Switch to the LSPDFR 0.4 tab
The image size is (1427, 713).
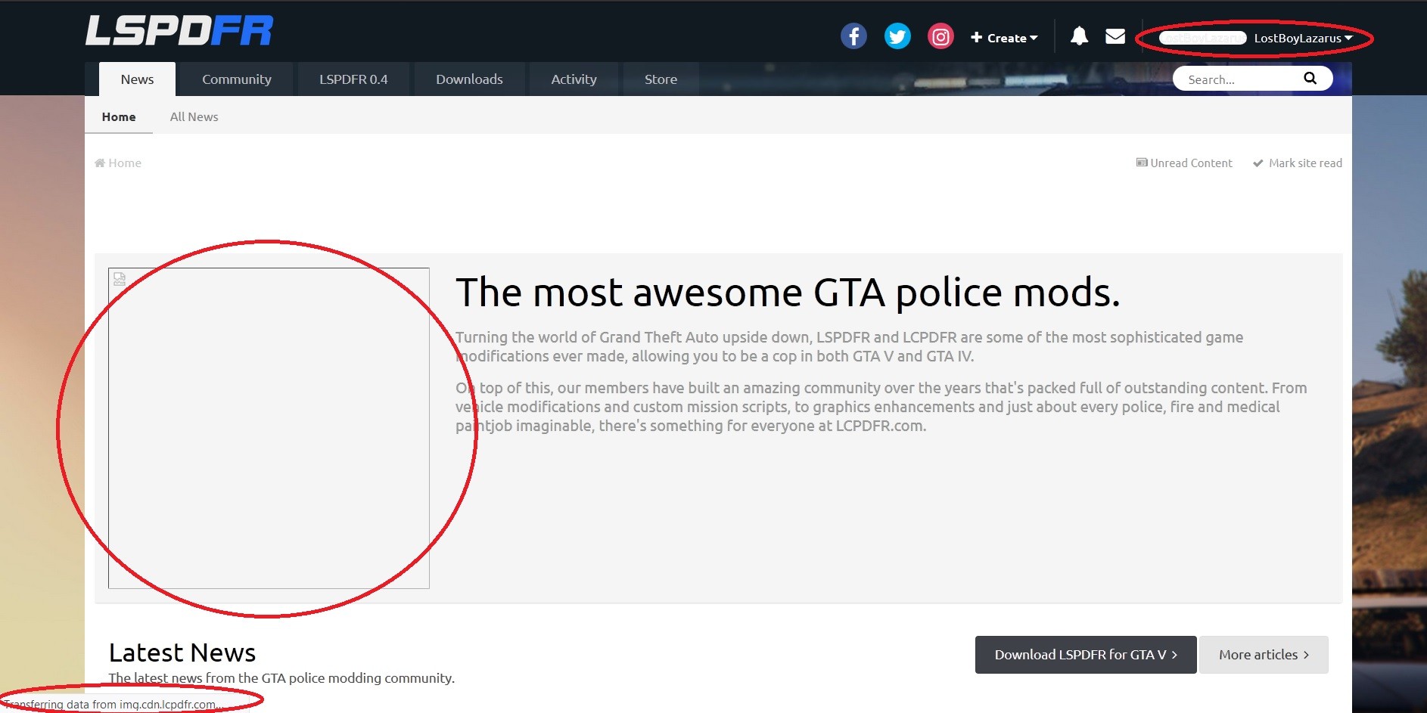(353, 79)
